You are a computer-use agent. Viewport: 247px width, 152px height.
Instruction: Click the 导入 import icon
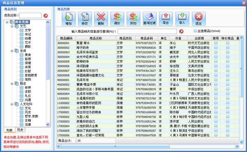click(182, 19)
